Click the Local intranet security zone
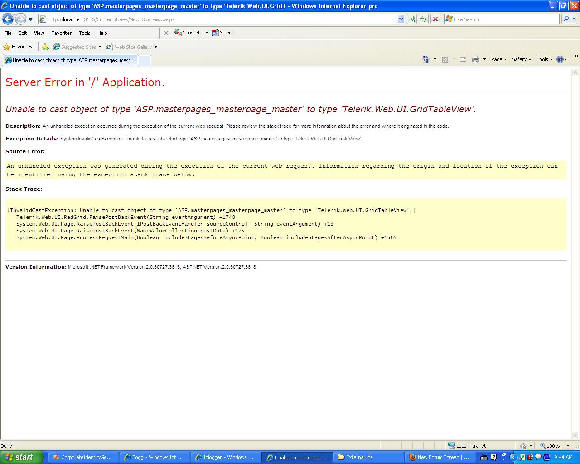This screenshot has width=580, height=464. [x=467, y=446]
